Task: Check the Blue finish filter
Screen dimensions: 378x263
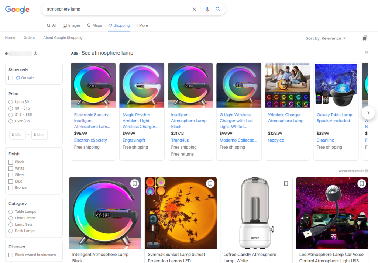Action: [11, 181]
